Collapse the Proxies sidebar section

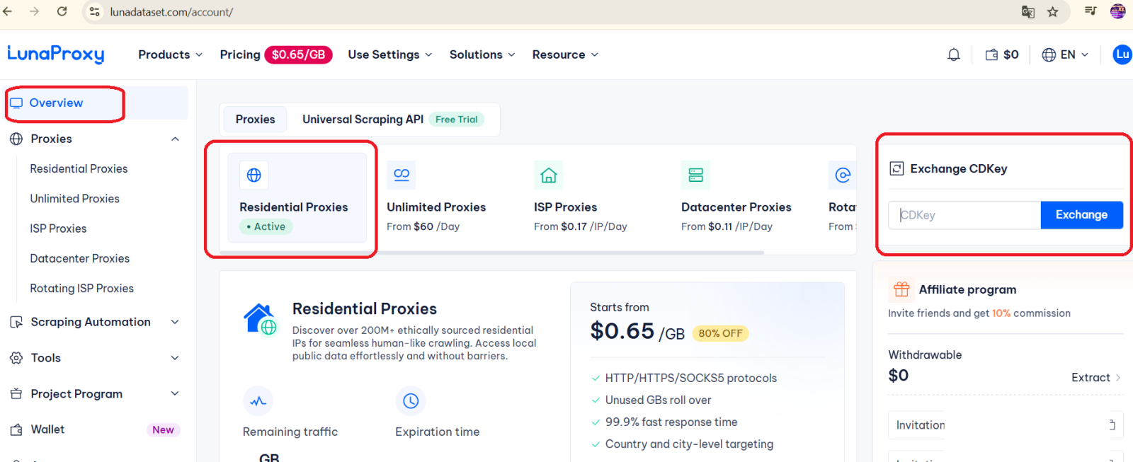pos(175,139)
